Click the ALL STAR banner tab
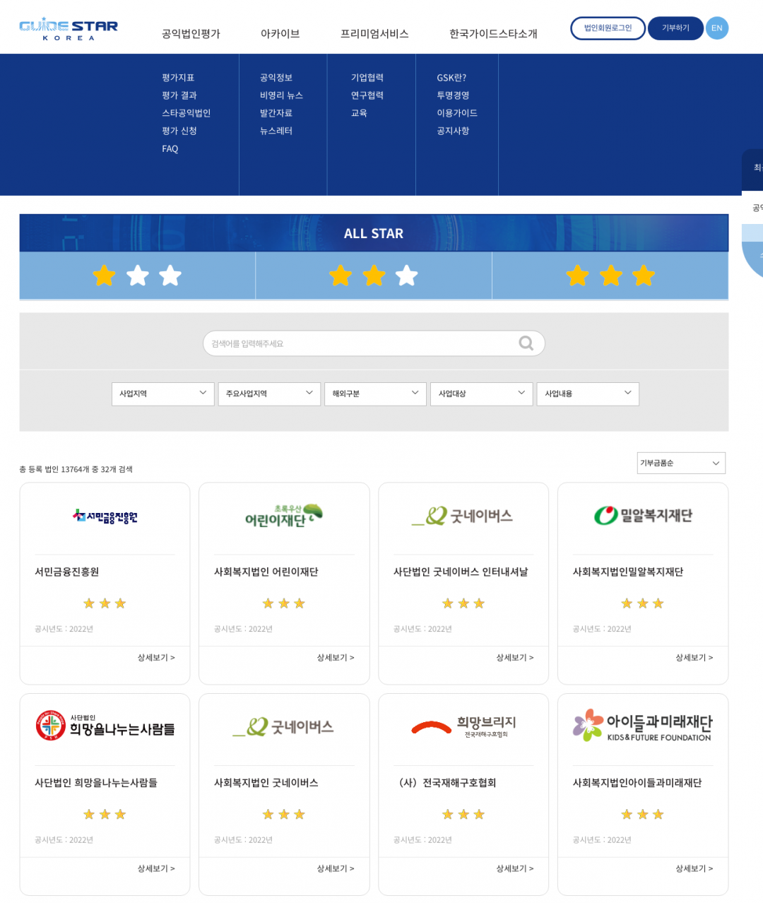Image resolution: width=763 pixels, height=903 pixels. click(x=374, y=233)
